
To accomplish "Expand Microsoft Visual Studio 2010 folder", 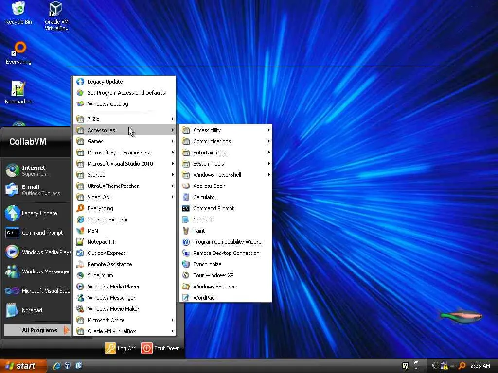I will pos(124,164).
